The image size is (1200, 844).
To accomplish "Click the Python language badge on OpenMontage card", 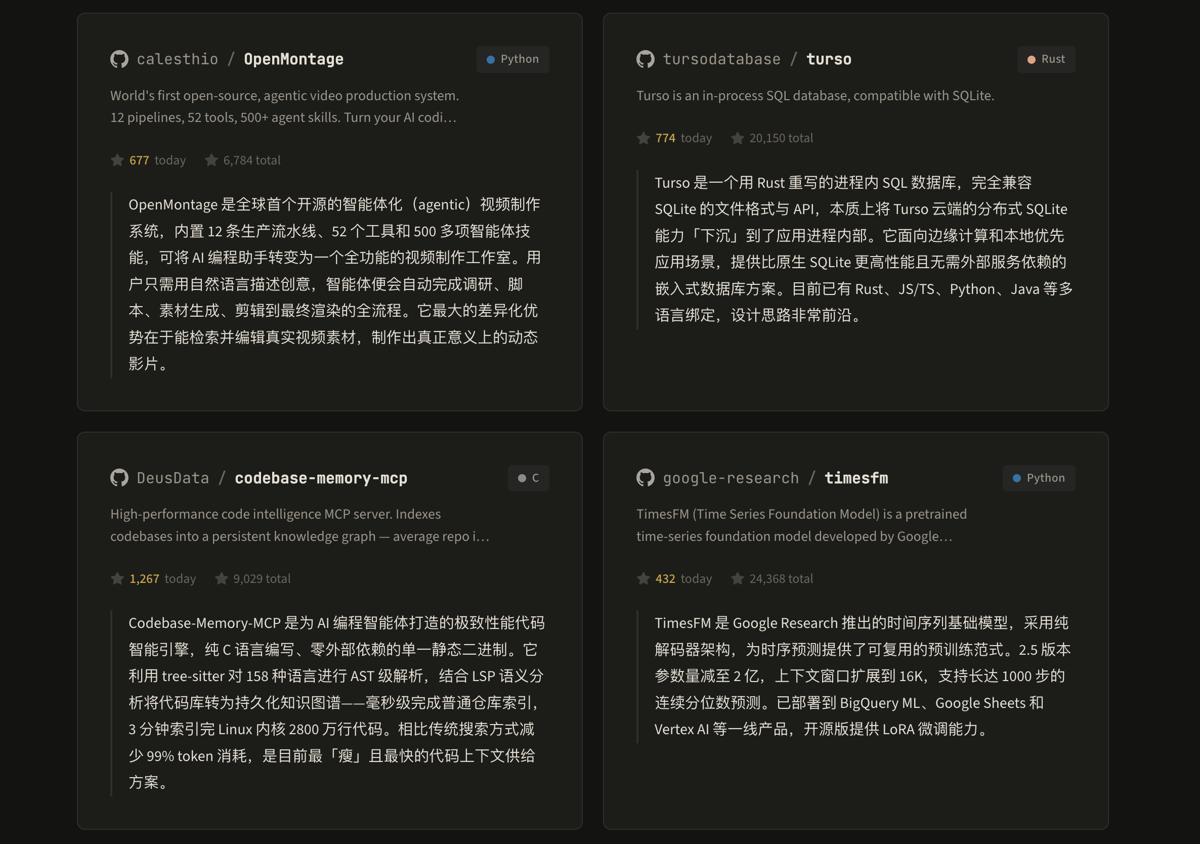I will pyautogui.click(x=512, y=59).
